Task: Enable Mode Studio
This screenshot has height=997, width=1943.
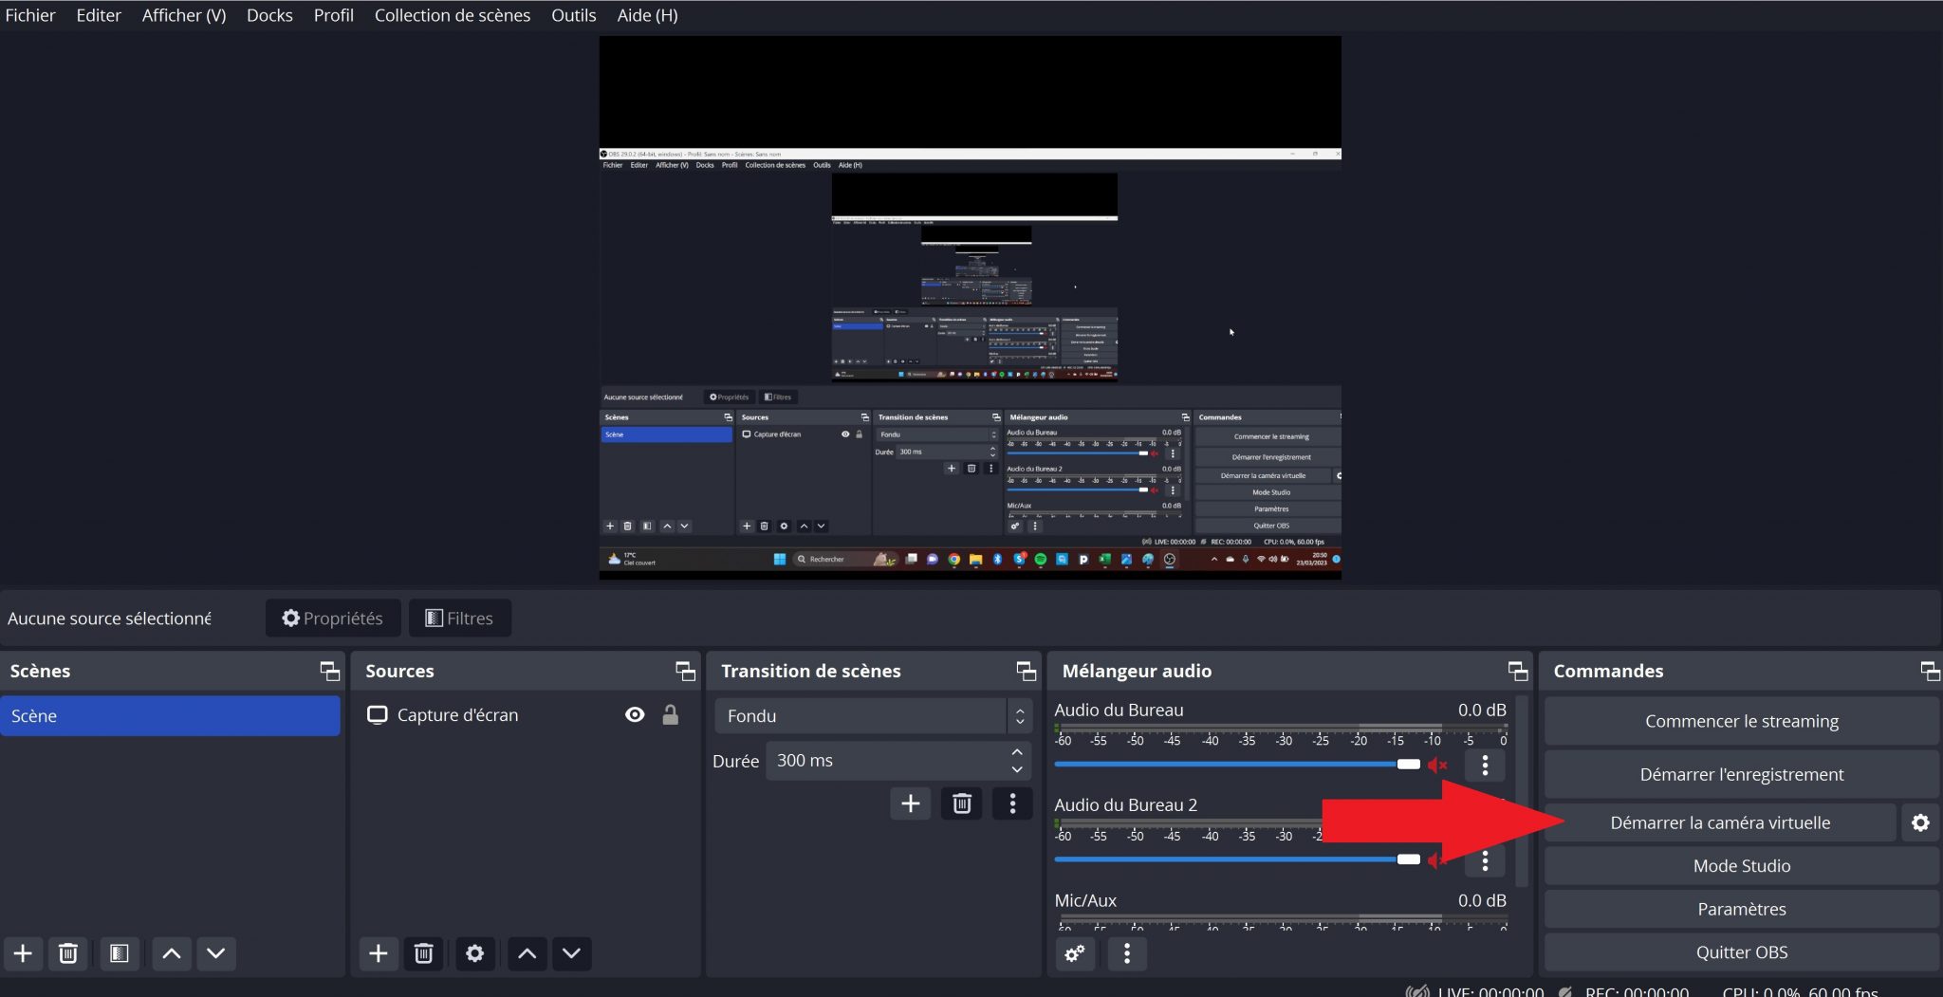Action: click(x=1741, y=865)
